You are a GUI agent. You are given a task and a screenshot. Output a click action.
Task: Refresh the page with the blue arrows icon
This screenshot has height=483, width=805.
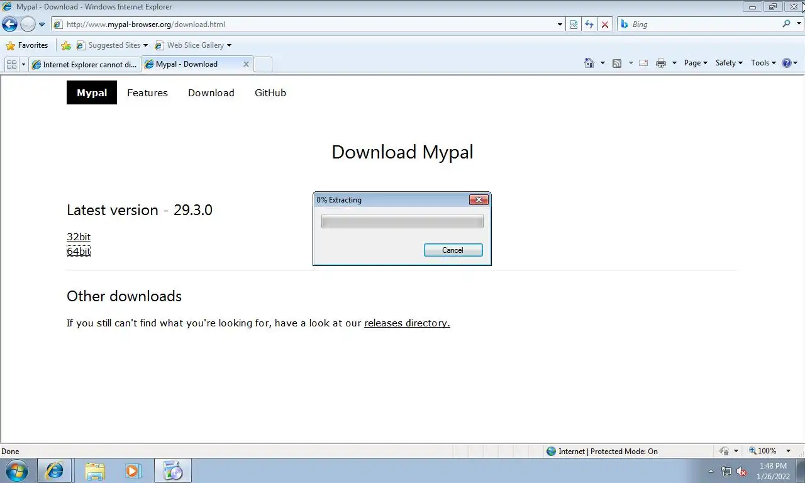click(589, 25)
